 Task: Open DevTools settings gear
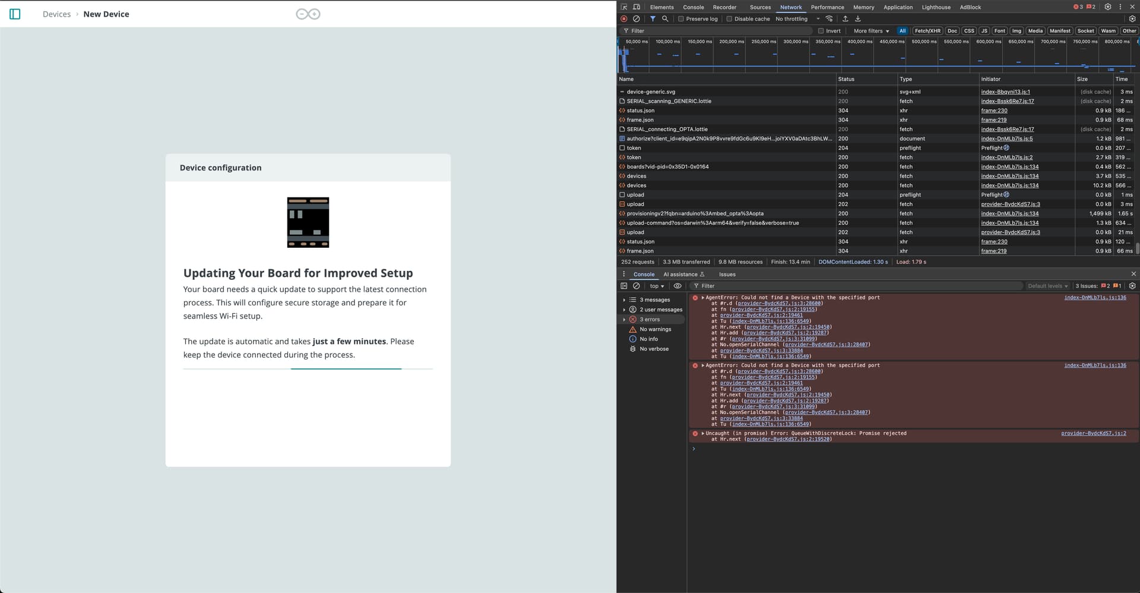[x=1108, y=7]
